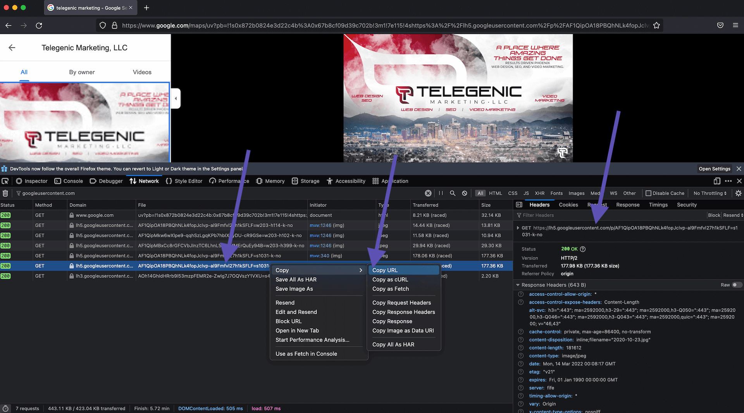Dismiss the DevTools theme notification

tap(739, 169)
